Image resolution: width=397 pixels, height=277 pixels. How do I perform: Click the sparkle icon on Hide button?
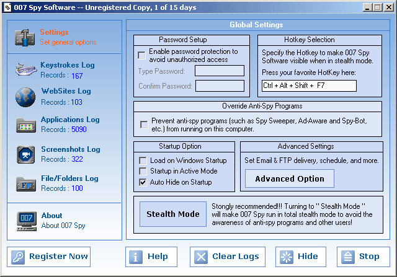click(287, 257)
